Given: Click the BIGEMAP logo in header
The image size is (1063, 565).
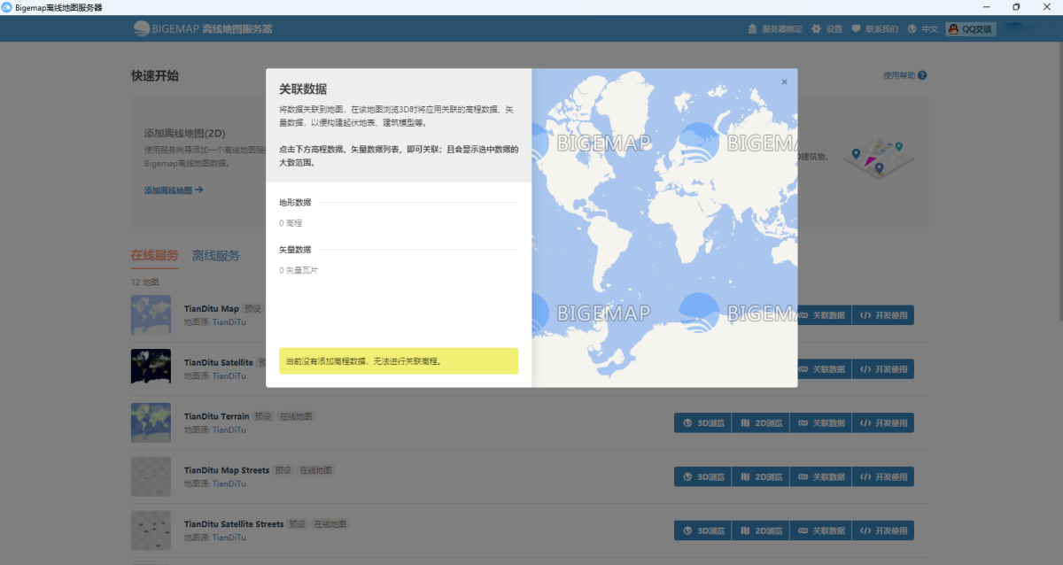Looking at the screenshot, I should pyautogui.click(x=142, y=28).
